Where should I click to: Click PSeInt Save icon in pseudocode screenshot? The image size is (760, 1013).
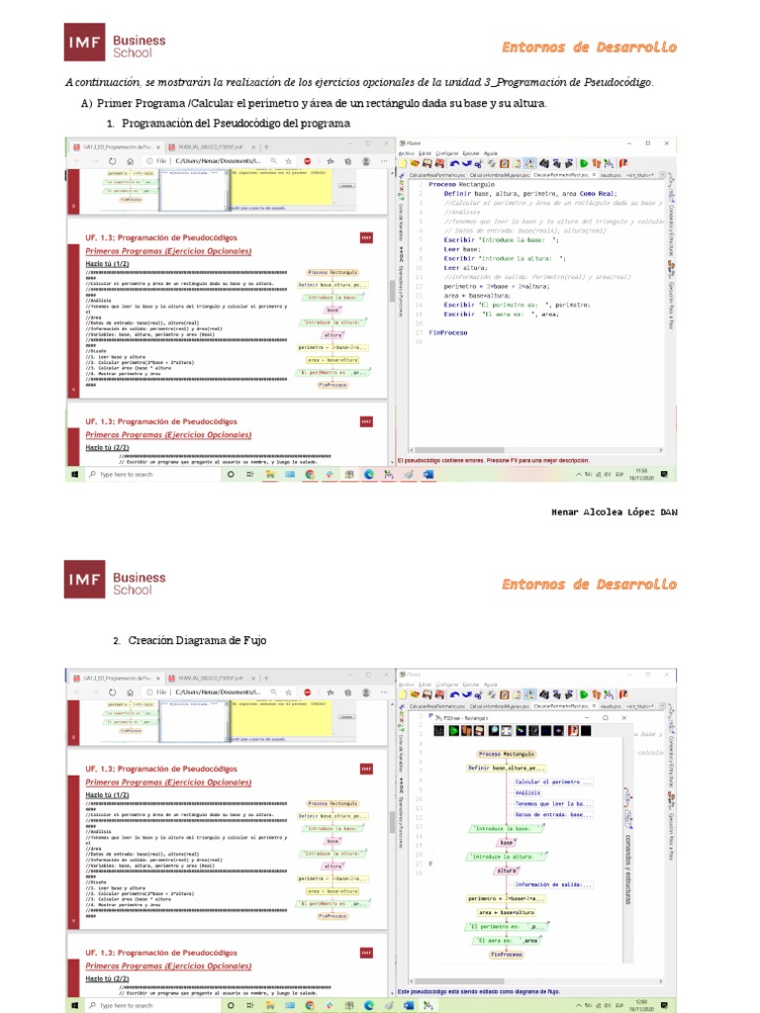tap(427, 163)
